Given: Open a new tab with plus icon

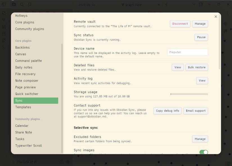Looking at the screenshot, I should pos(166,4).
